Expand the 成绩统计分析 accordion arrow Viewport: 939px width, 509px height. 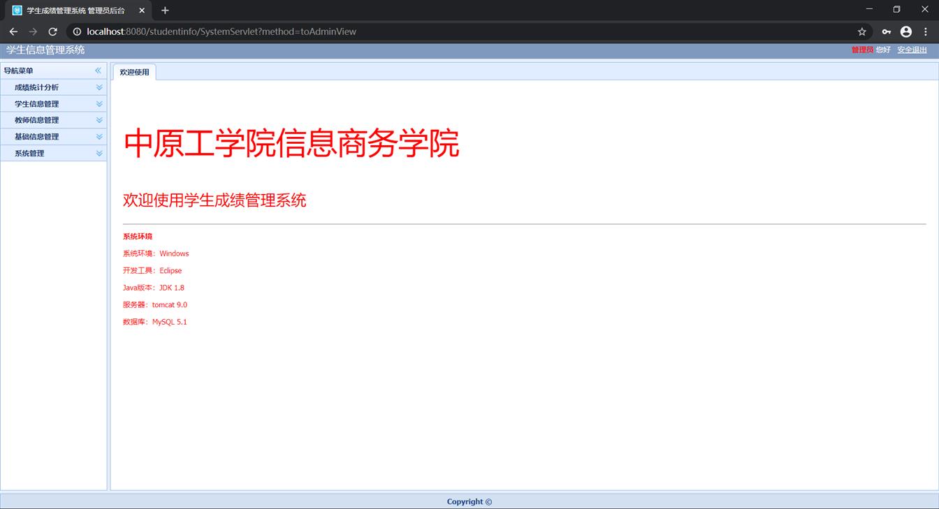[99, 87]
